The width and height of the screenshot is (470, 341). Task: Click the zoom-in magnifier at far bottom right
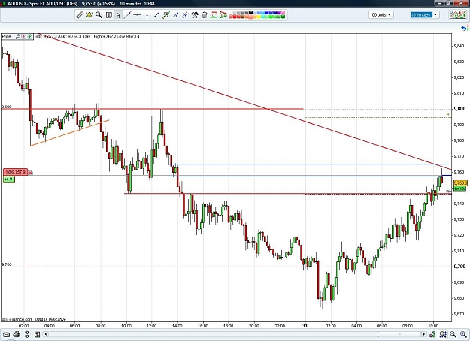[x=463, y=334]
